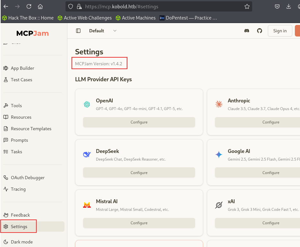Click the Settings page heading
This screenshot has height=247, width=300.
click(x=89, y=52)
